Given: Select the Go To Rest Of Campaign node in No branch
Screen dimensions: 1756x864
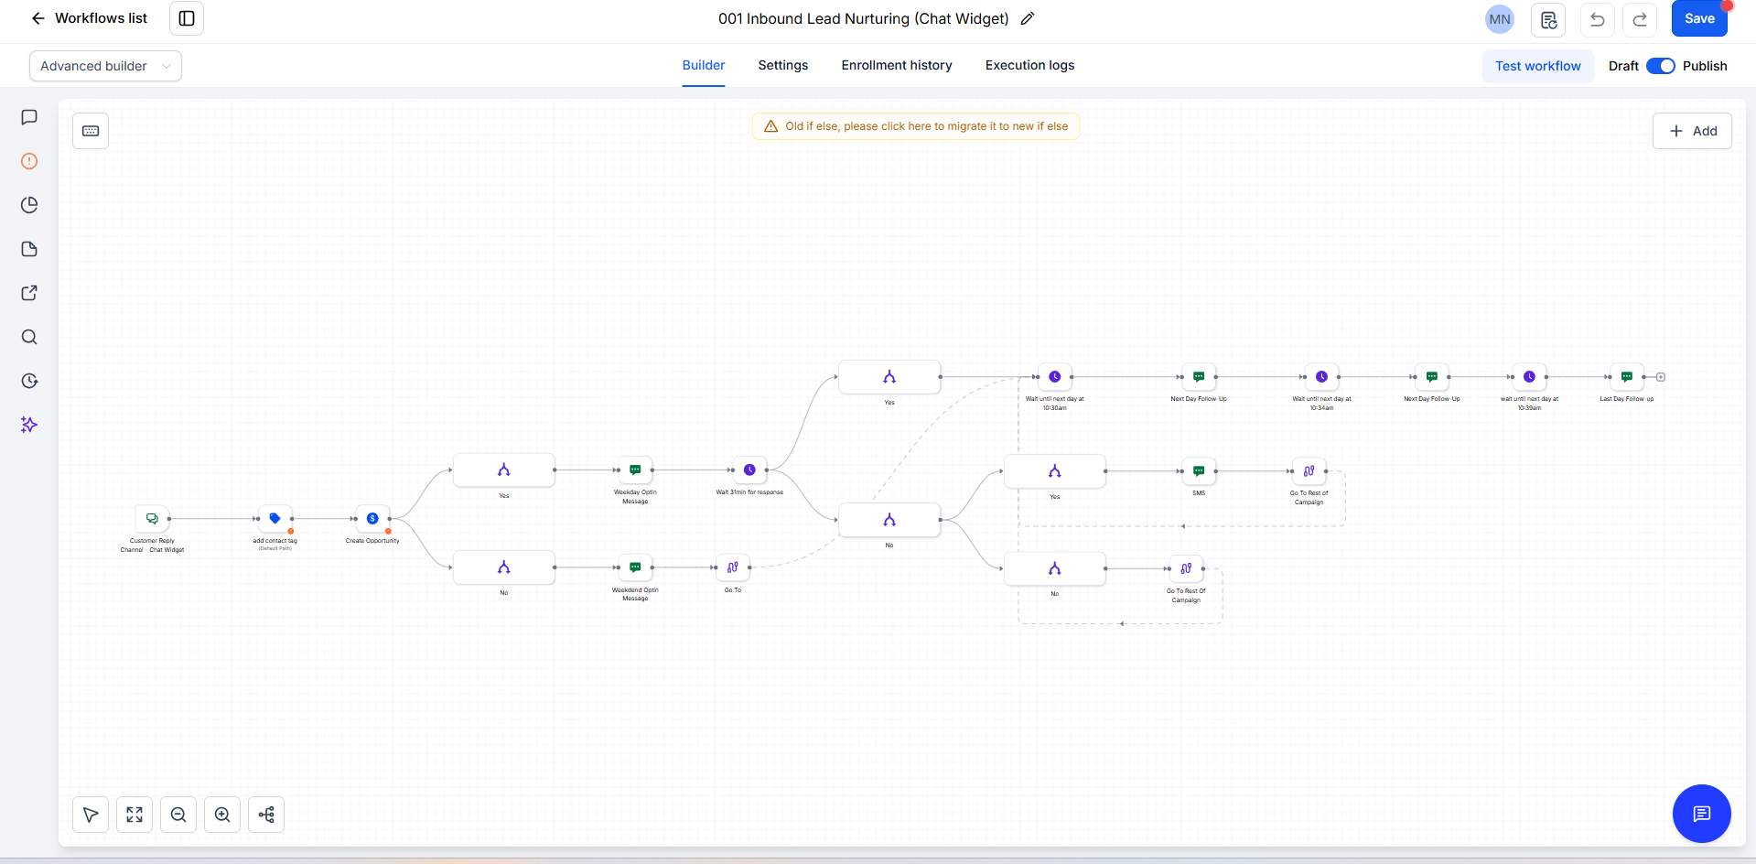Looking at the screenshot, I should [1186, 568].
